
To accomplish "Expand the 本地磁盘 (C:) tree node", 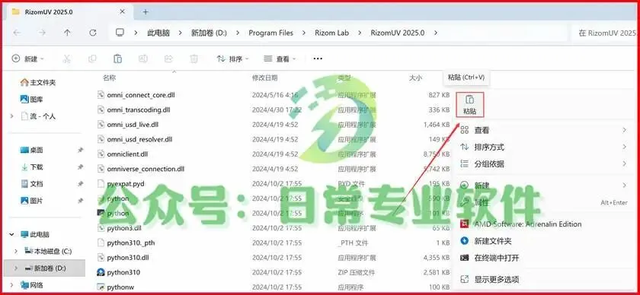I will pos(16,252).
